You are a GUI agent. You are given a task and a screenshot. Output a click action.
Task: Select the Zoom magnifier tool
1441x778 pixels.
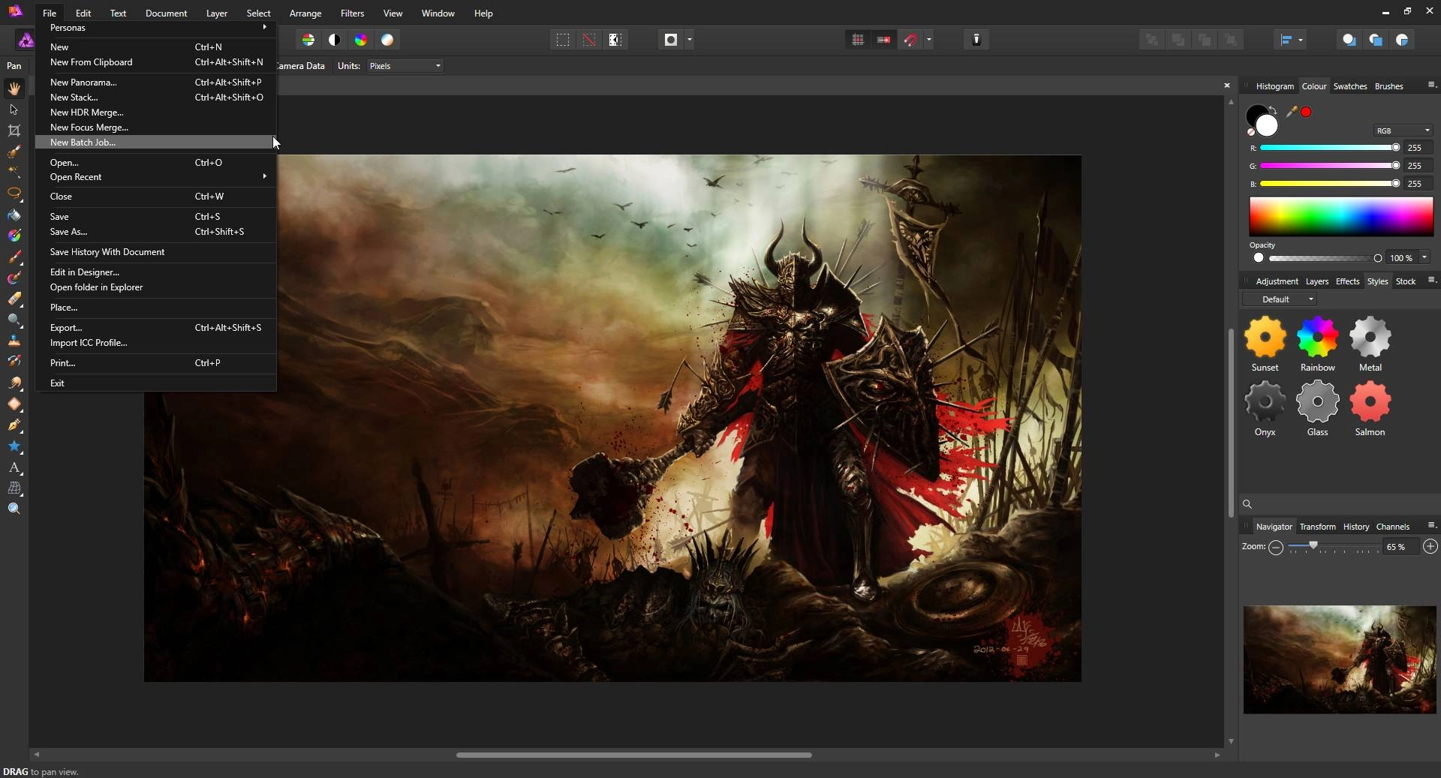[14, 509]
